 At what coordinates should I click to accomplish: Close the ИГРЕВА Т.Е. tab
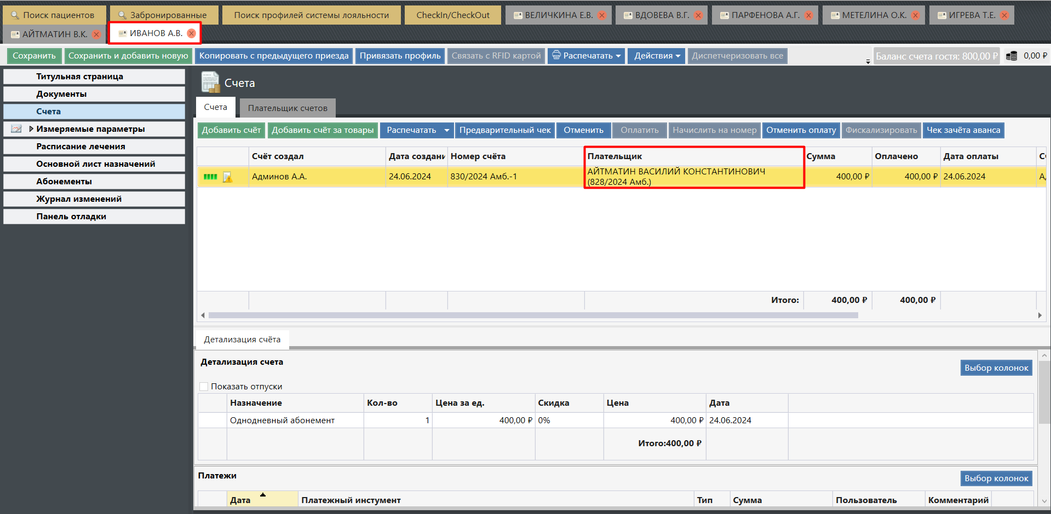(1004, 15)
